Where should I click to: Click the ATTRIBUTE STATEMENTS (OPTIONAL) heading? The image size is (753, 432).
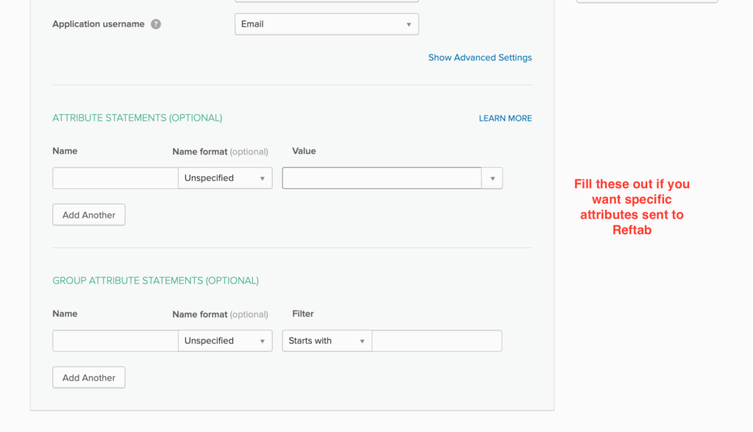tap(137, 118)
